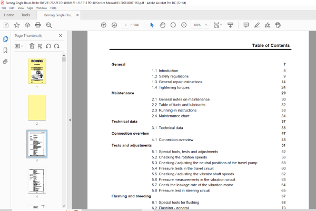Go to the Home tab
Image resolution: width=316 pixels, height=211 pixels.
[x=9, y=15]
